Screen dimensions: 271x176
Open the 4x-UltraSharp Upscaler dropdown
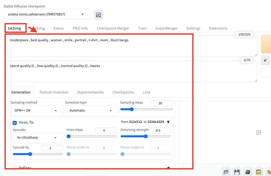point(37,138)
